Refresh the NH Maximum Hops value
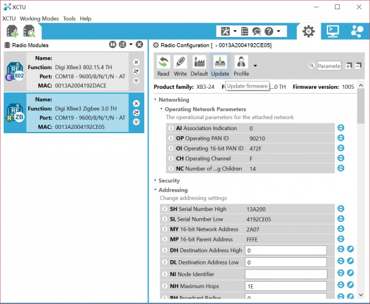The height and width of the screenshot is (304, 370). (341, 285)
